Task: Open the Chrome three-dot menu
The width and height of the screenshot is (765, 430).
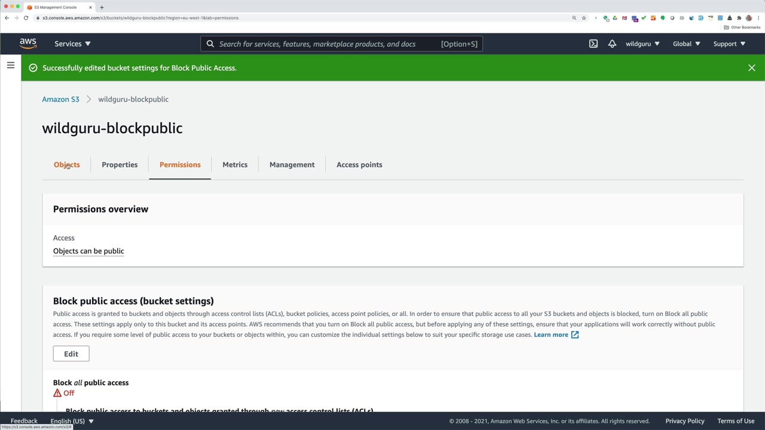Action: tap(758, 18)
